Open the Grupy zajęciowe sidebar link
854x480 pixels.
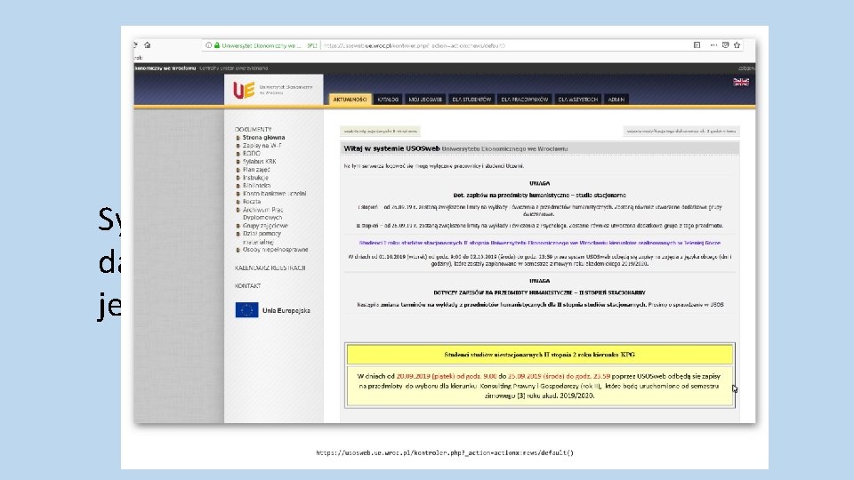pyautogui.click(x=265, y=226)
